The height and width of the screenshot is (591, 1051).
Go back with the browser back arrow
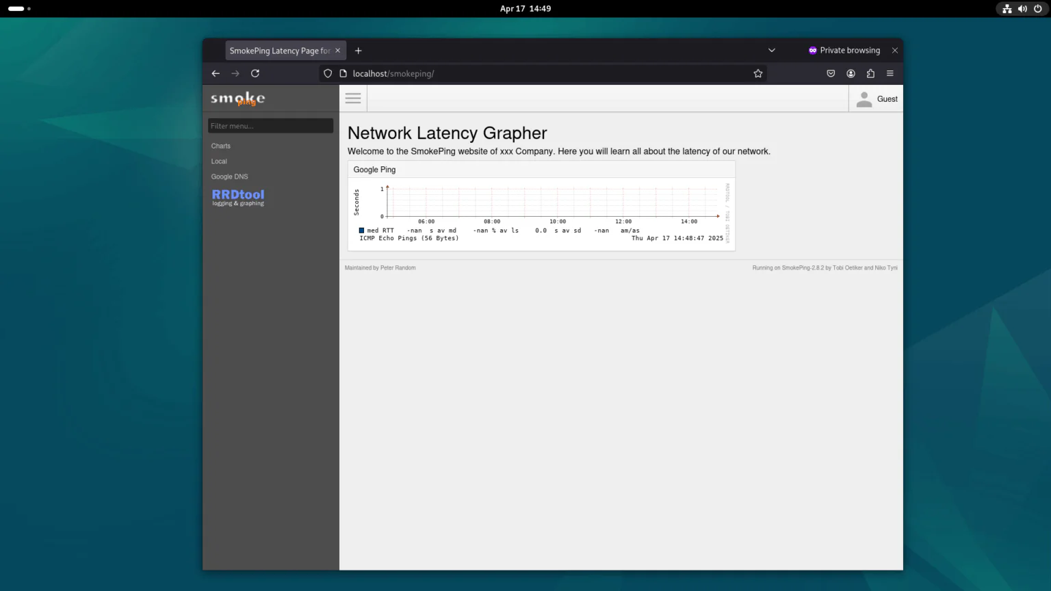pyautogui.click(x=216, y=73)
